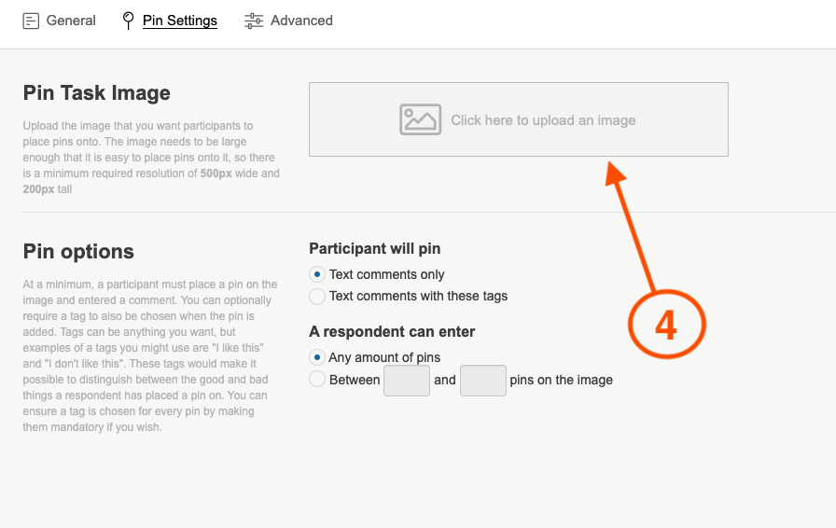Select the Pin Settings tab label
836x528 pixels.
pyautogui.click(x=180, y=21)
